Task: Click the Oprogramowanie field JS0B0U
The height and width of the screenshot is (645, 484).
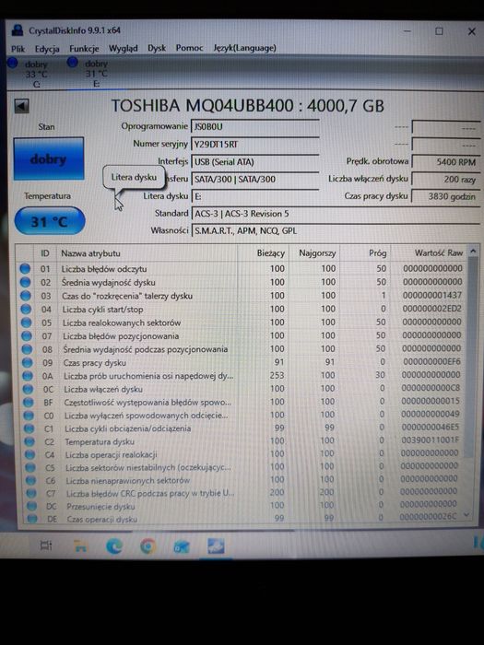Action: pos(255,127)
